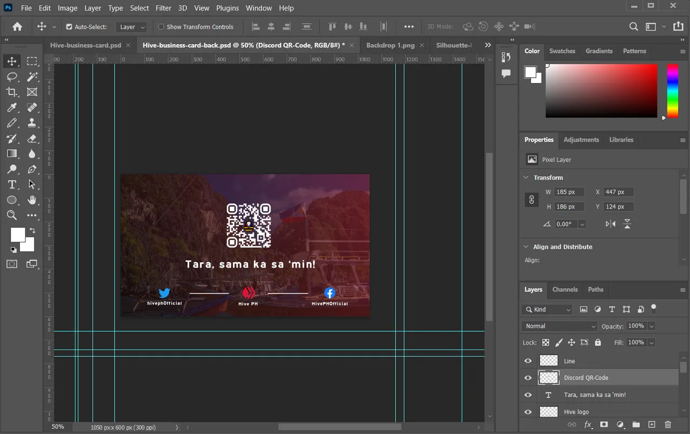Click the Home icon in options bar
Viewport: 690px width, 434px height.
(17, 26)
